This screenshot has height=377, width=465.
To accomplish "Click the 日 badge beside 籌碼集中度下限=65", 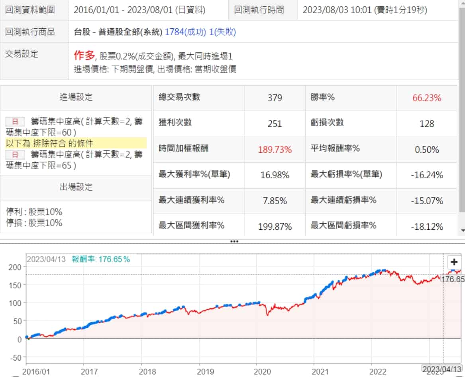I will click(x=15, y=154).
